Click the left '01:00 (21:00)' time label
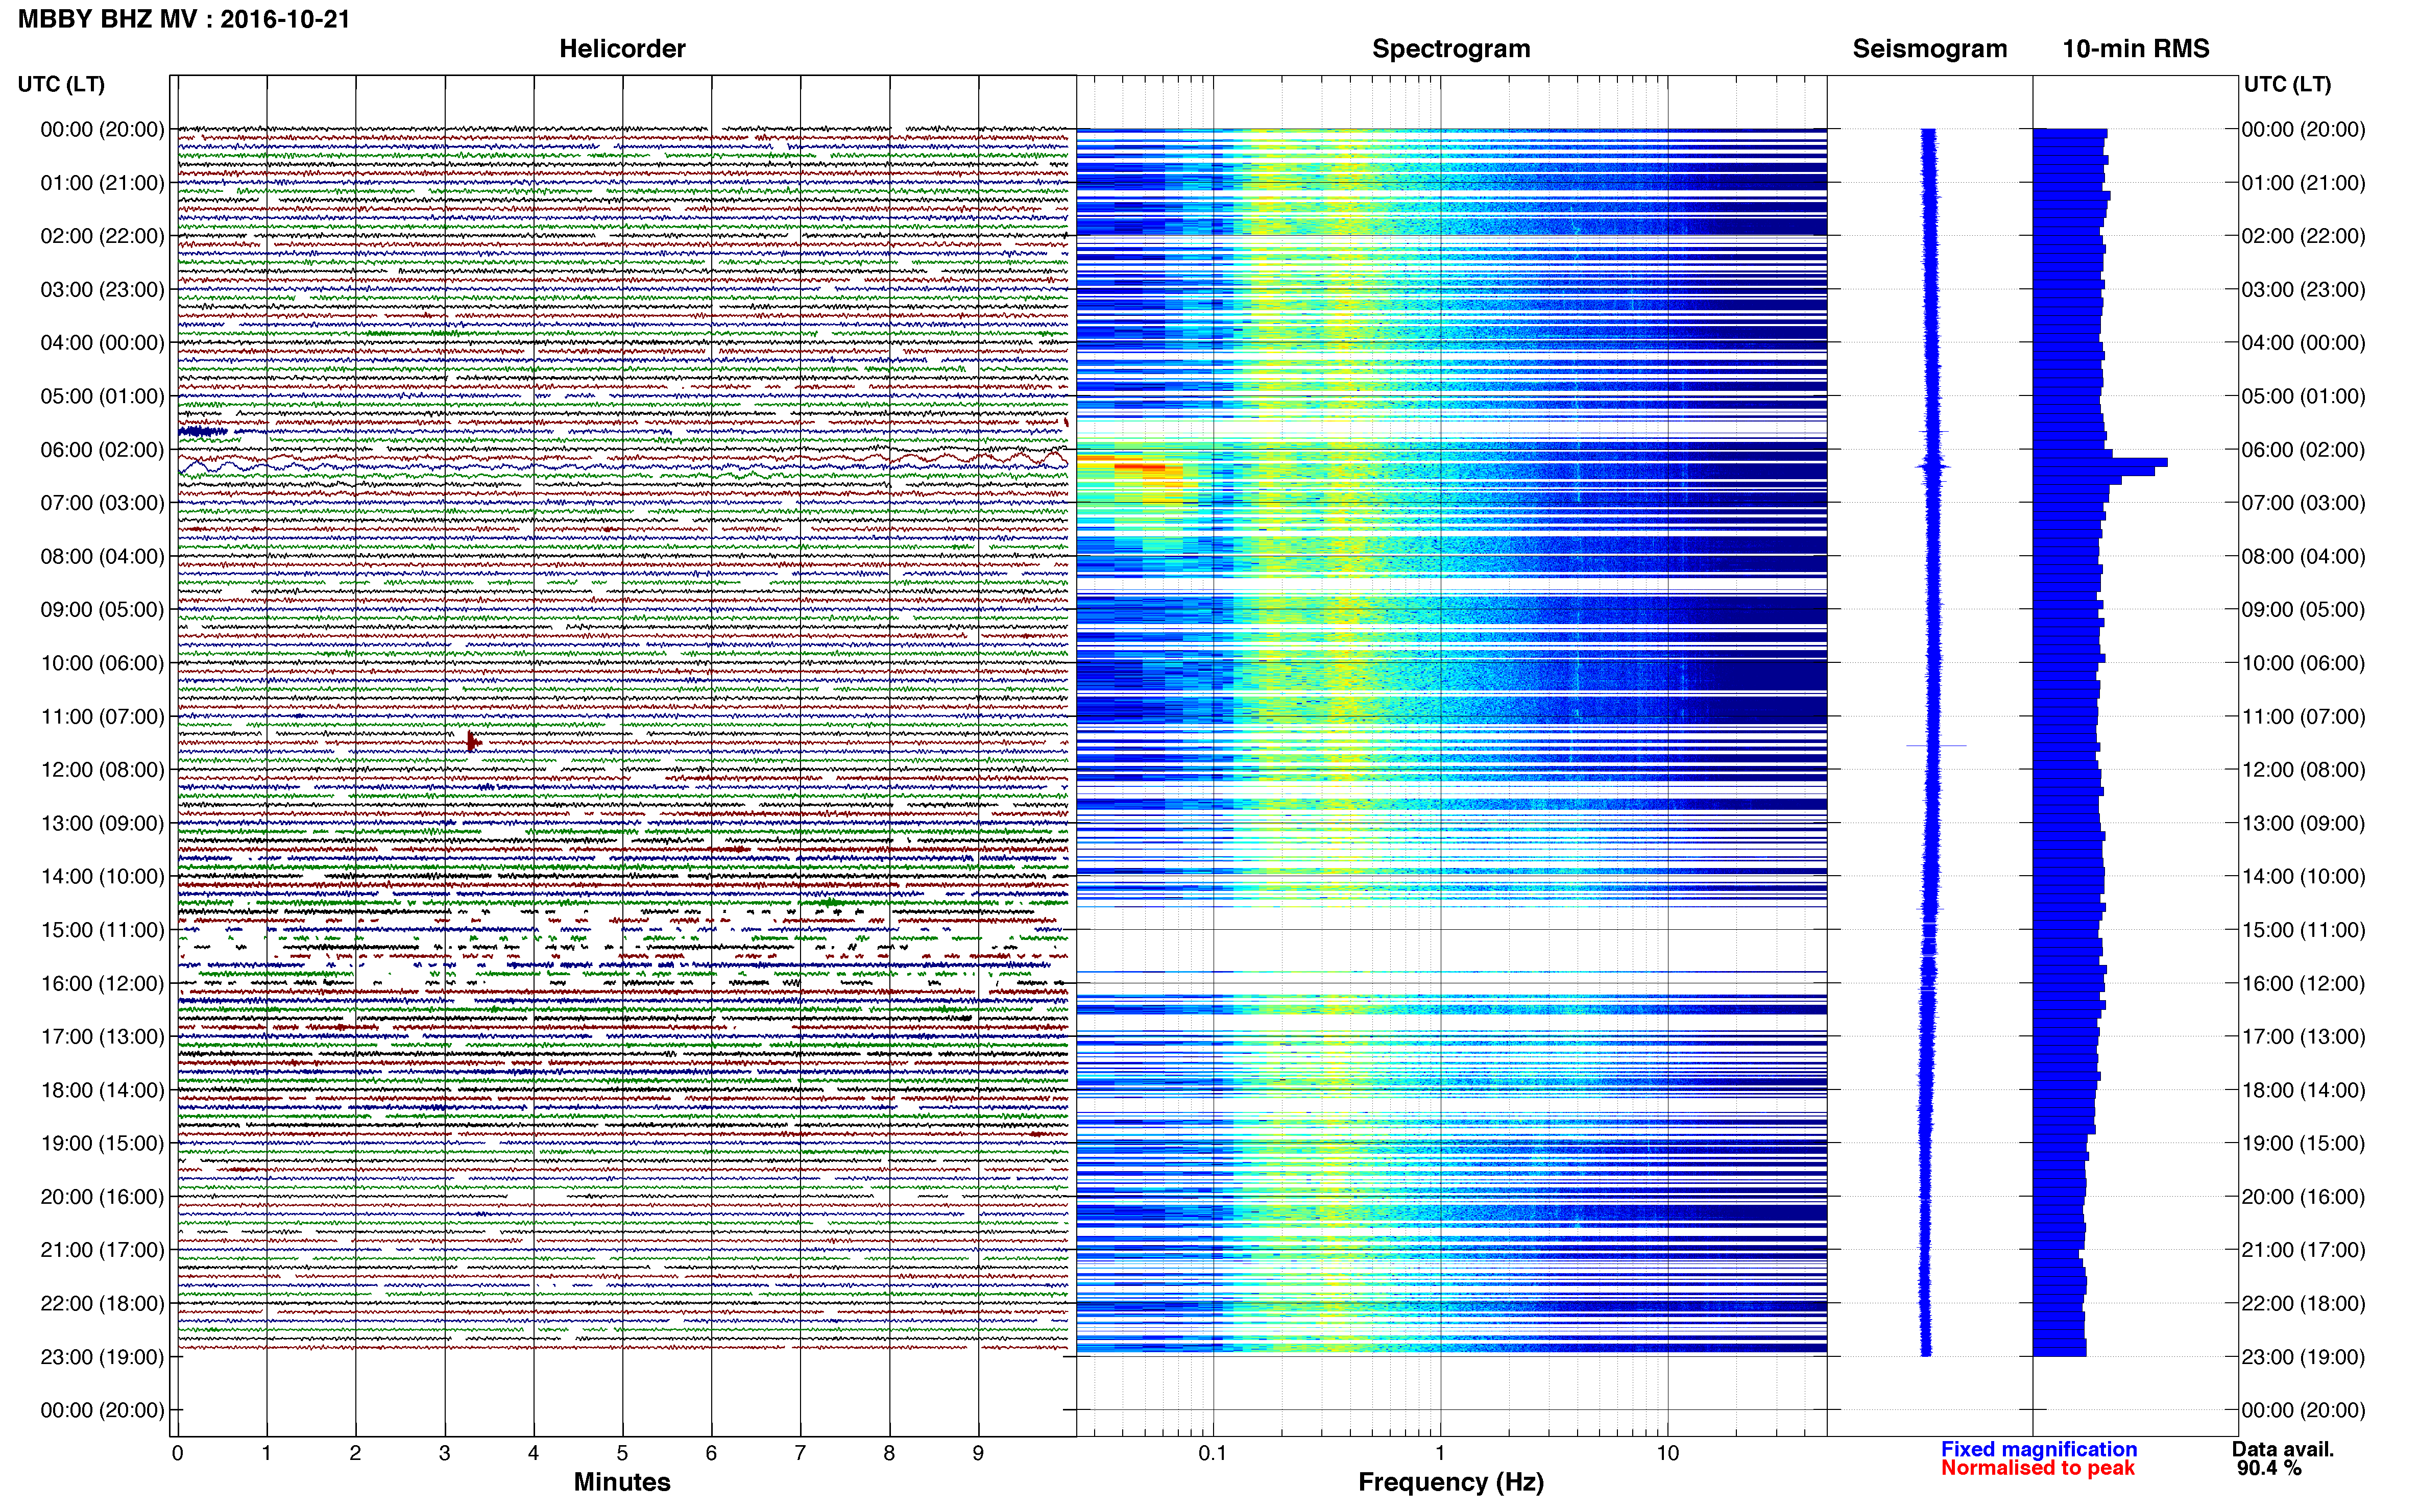Image resolution: width=2420 pixels, height=1512 pixels. click(x=102, y=183)
